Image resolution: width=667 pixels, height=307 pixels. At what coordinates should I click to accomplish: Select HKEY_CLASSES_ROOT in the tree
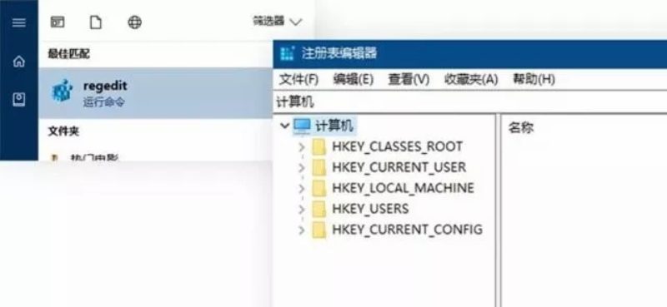398,147
